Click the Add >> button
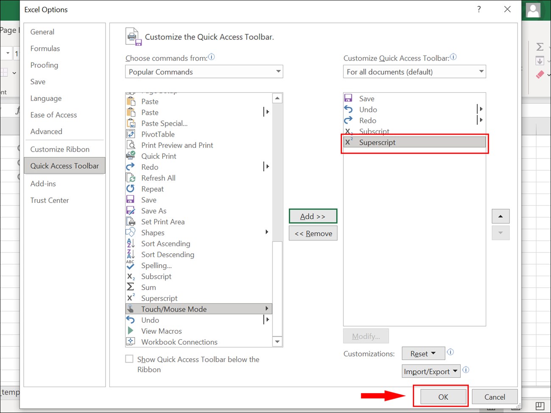Image resolution: width=551 pixels, height=413 pixels. [x=313, y=216]
